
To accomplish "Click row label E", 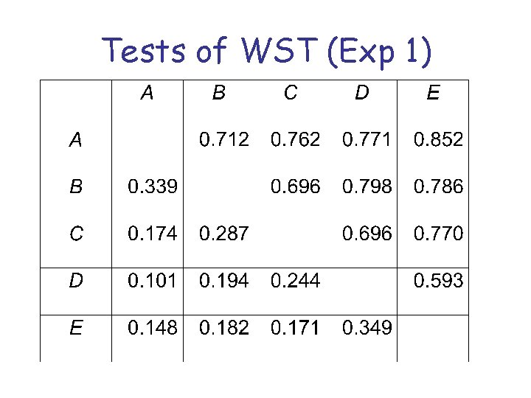I will [x=75, y=328].
